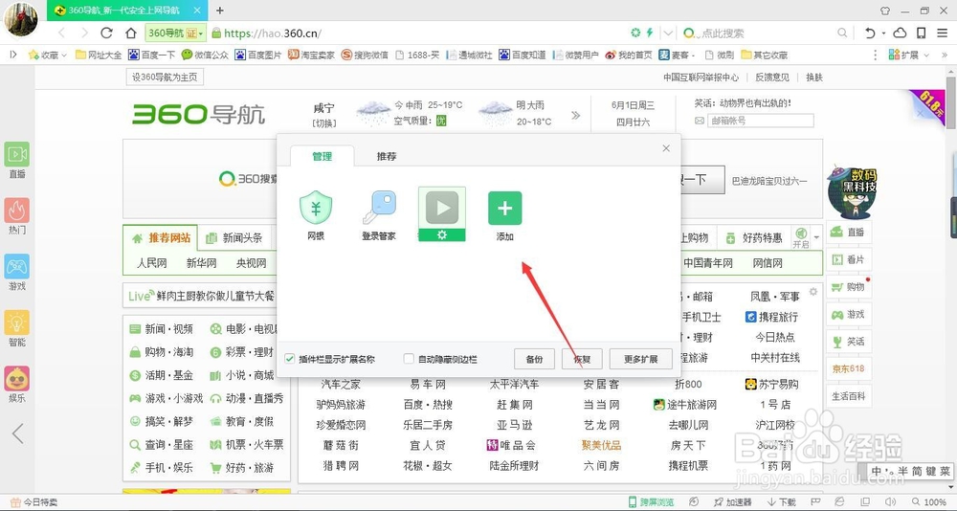Click the undo closed tab icon
Screen dimensions: 957x511
(870, 33)
